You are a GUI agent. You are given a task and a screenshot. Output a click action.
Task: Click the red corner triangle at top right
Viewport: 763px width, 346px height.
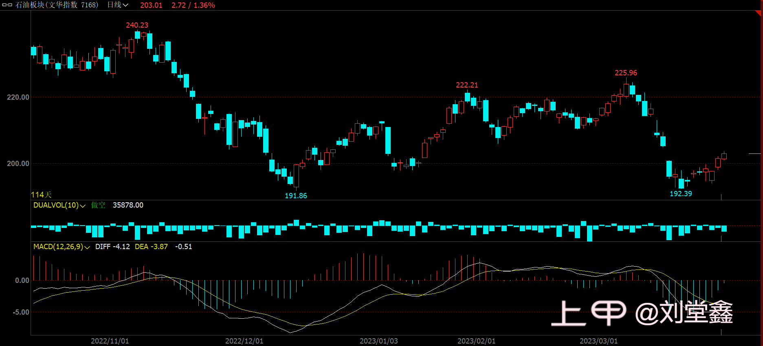coord(759,13)
